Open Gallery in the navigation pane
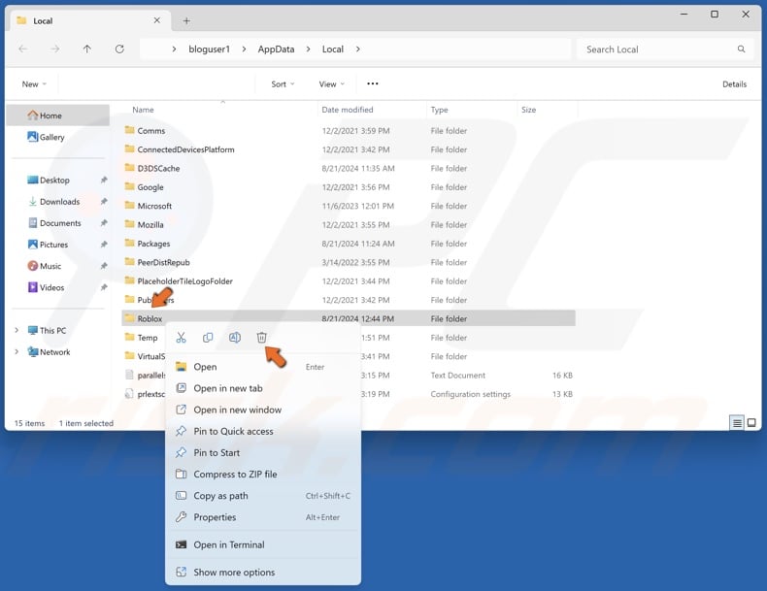 pyautogui.click(x=57, y=137)
